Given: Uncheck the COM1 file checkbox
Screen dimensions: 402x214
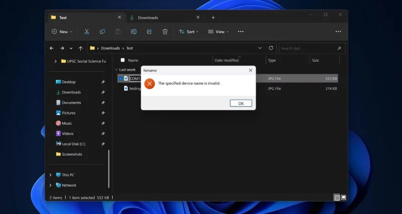Looking at the screenshot, I should pos(120,78).
